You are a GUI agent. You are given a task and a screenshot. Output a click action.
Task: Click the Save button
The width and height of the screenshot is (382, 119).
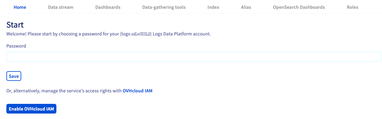click(x=14, y=76)
